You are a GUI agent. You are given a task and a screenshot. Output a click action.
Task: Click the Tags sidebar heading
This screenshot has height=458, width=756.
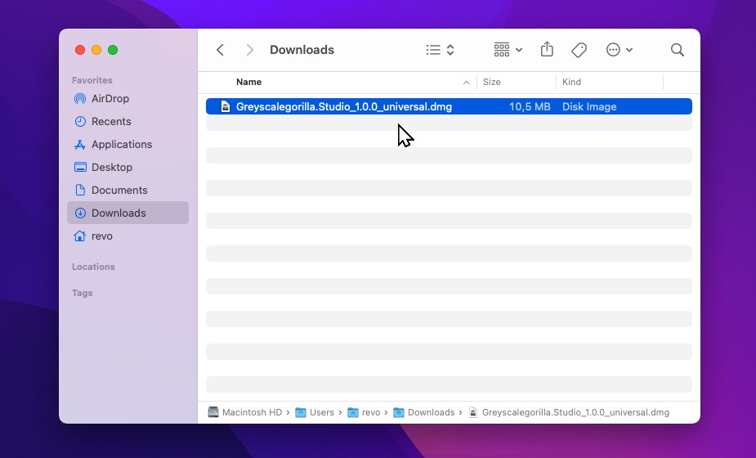click(x=82, y=293)
